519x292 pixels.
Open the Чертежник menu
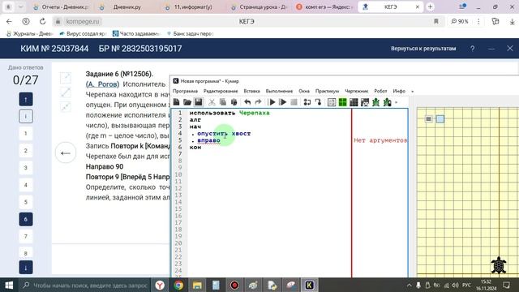357,91
